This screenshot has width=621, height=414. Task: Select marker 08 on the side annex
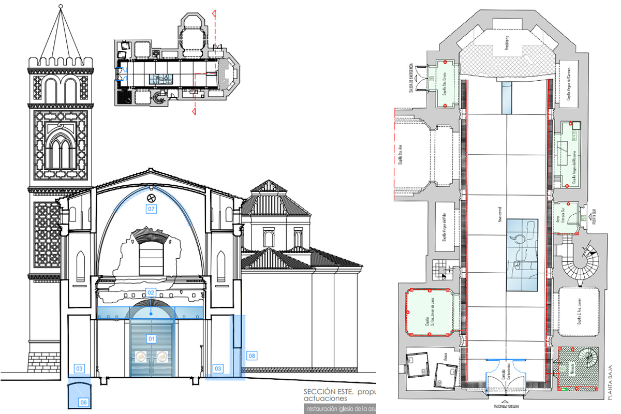(253, 356)
